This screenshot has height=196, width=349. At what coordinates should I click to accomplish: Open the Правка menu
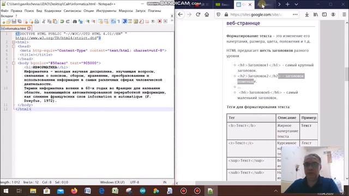point(16,11)
